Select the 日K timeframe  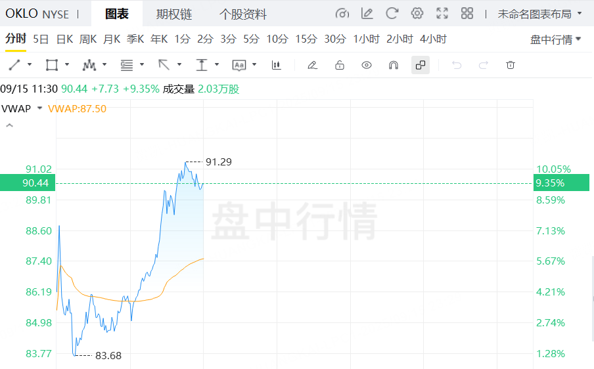tap(64, 39)
